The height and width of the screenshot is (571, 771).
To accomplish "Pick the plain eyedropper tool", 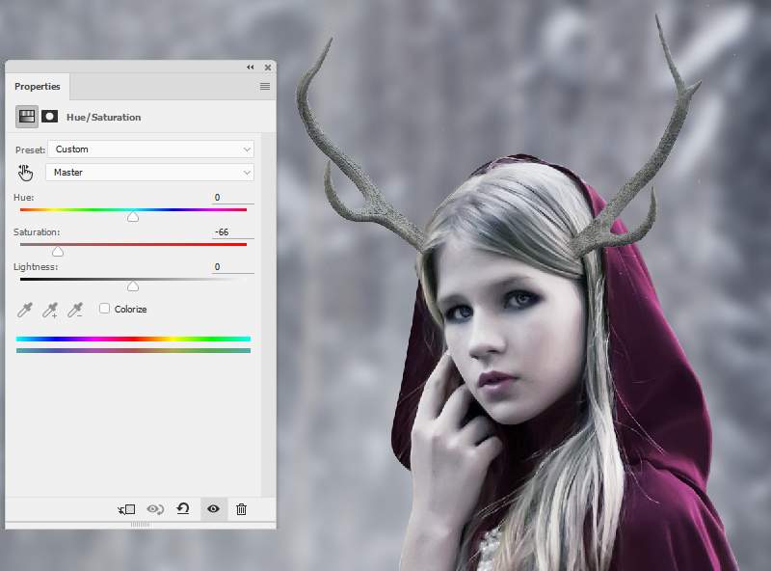I will click(x=25, y=310).
